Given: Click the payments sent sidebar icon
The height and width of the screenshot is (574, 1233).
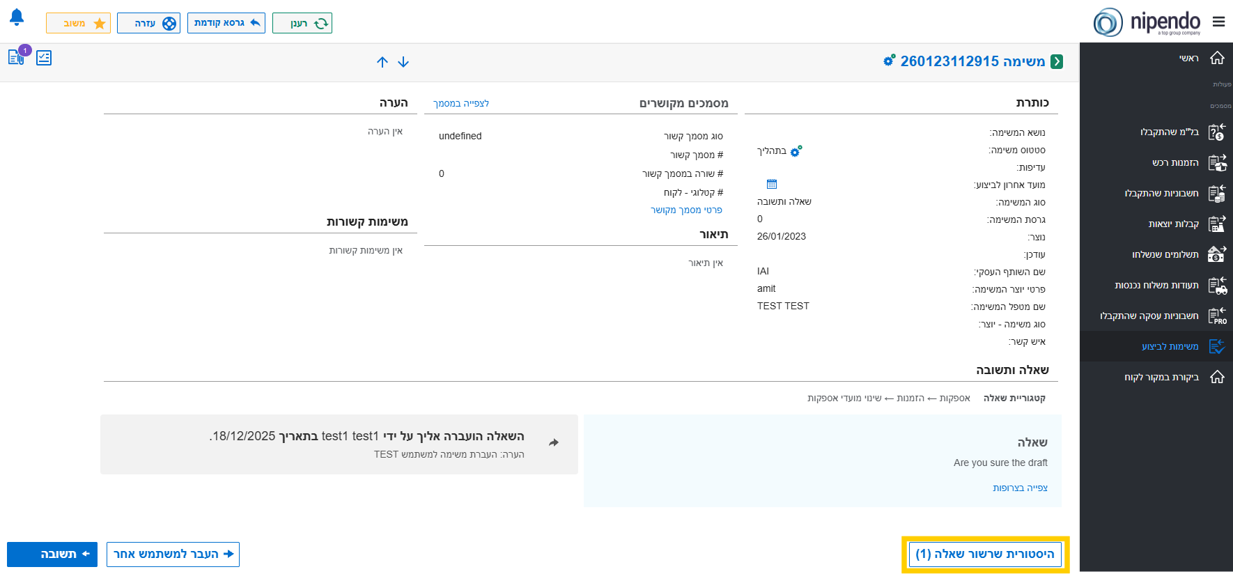Looking at the screenshot, I should pos(1217,254).
